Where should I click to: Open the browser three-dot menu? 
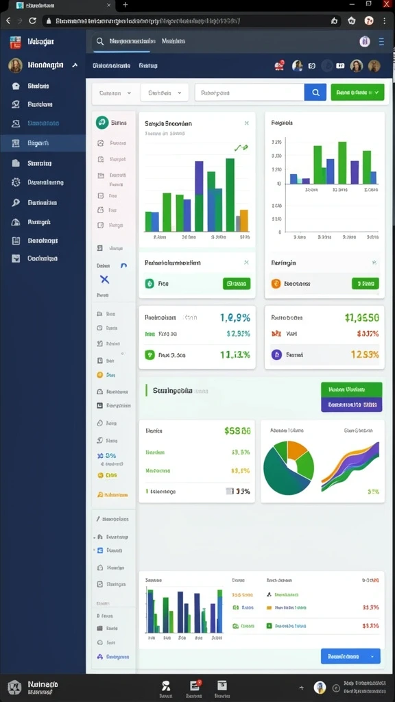(x=384, y=21)
